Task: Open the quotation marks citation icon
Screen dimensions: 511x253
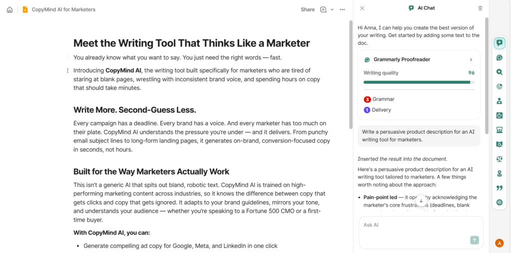Action: pyautogui.click(x=499, y=188)
